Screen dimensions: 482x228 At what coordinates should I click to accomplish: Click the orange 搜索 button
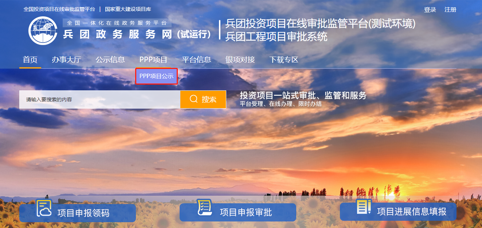pos(203,99)
